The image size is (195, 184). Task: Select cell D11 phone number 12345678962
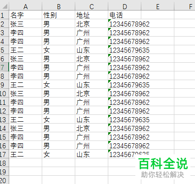[x=124, y=102]
